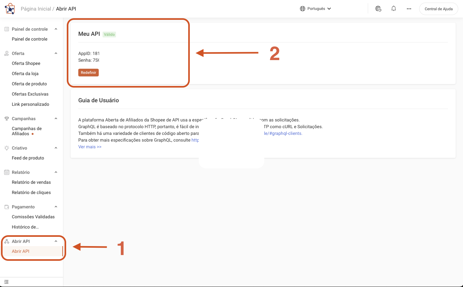The image size is (463, 287).
Task: Go to Página Inicial breadcrumb link
Action: pyautogui.click(x=36, y=9)
